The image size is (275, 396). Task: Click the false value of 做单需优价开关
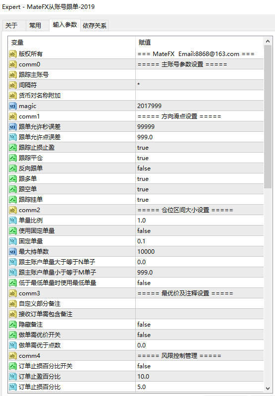click(144, 335)
